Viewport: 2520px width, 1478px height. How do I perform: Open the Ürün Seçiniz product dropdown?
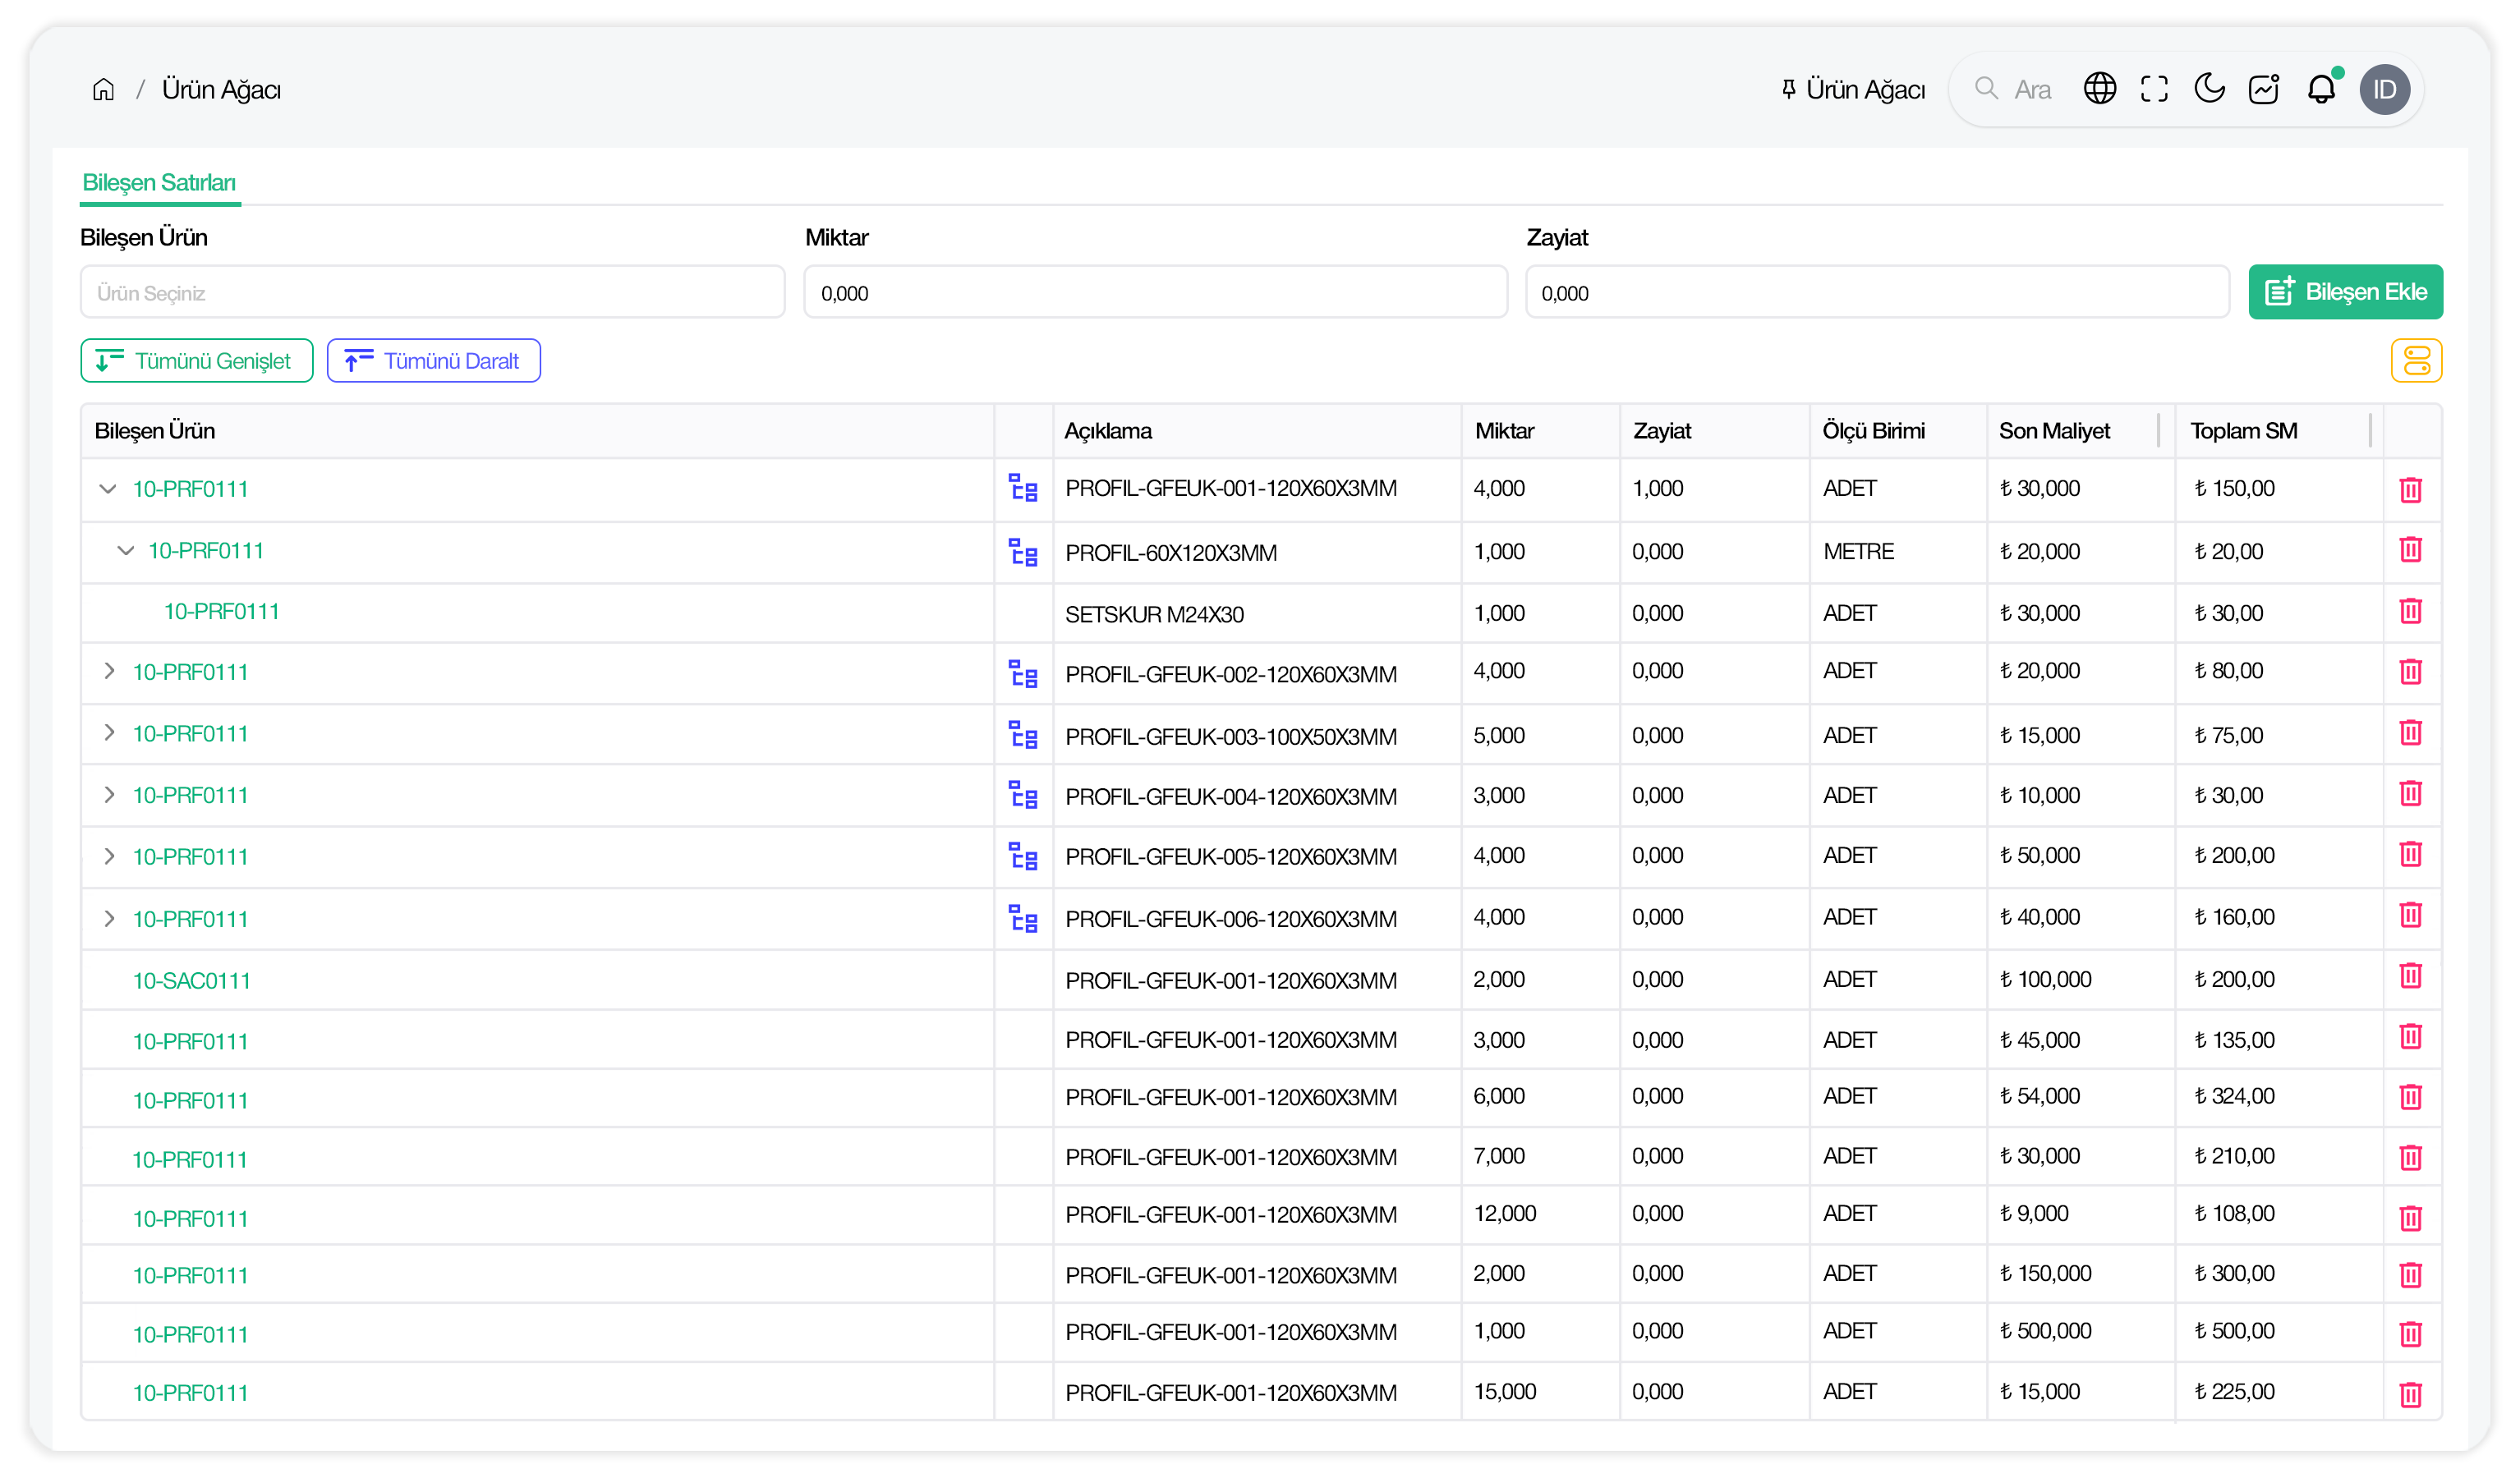coord(432,293)
